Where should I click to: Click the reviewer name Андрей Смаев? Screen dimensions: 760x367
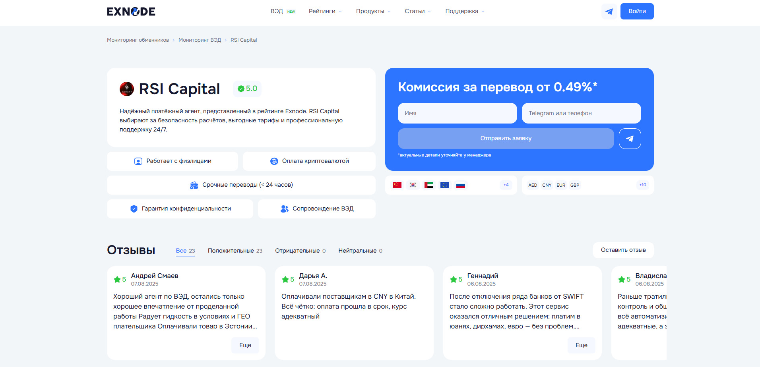155,276
